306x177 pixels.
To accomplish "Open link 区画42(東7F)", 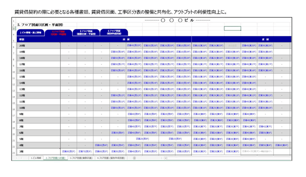I will [x=265, y=127].
